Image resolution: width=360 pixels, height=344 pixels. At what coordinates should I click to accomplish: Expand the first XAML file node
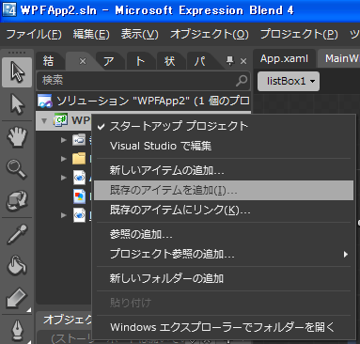coord(64,178)
